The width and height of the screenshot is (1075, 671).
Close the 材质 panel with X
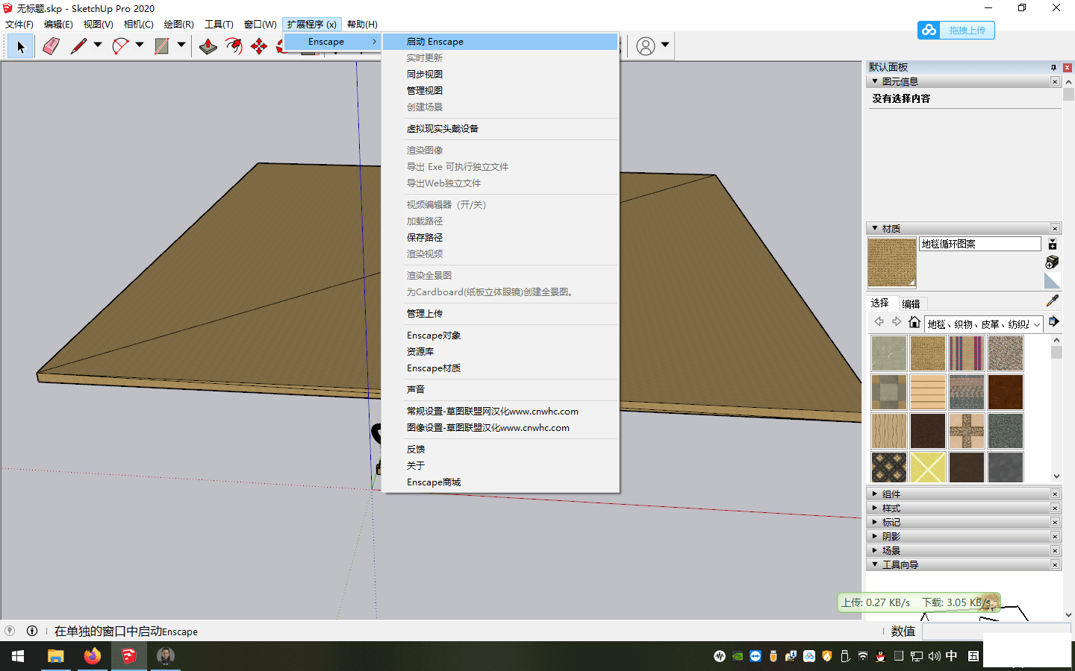(x=1055, y=228)
